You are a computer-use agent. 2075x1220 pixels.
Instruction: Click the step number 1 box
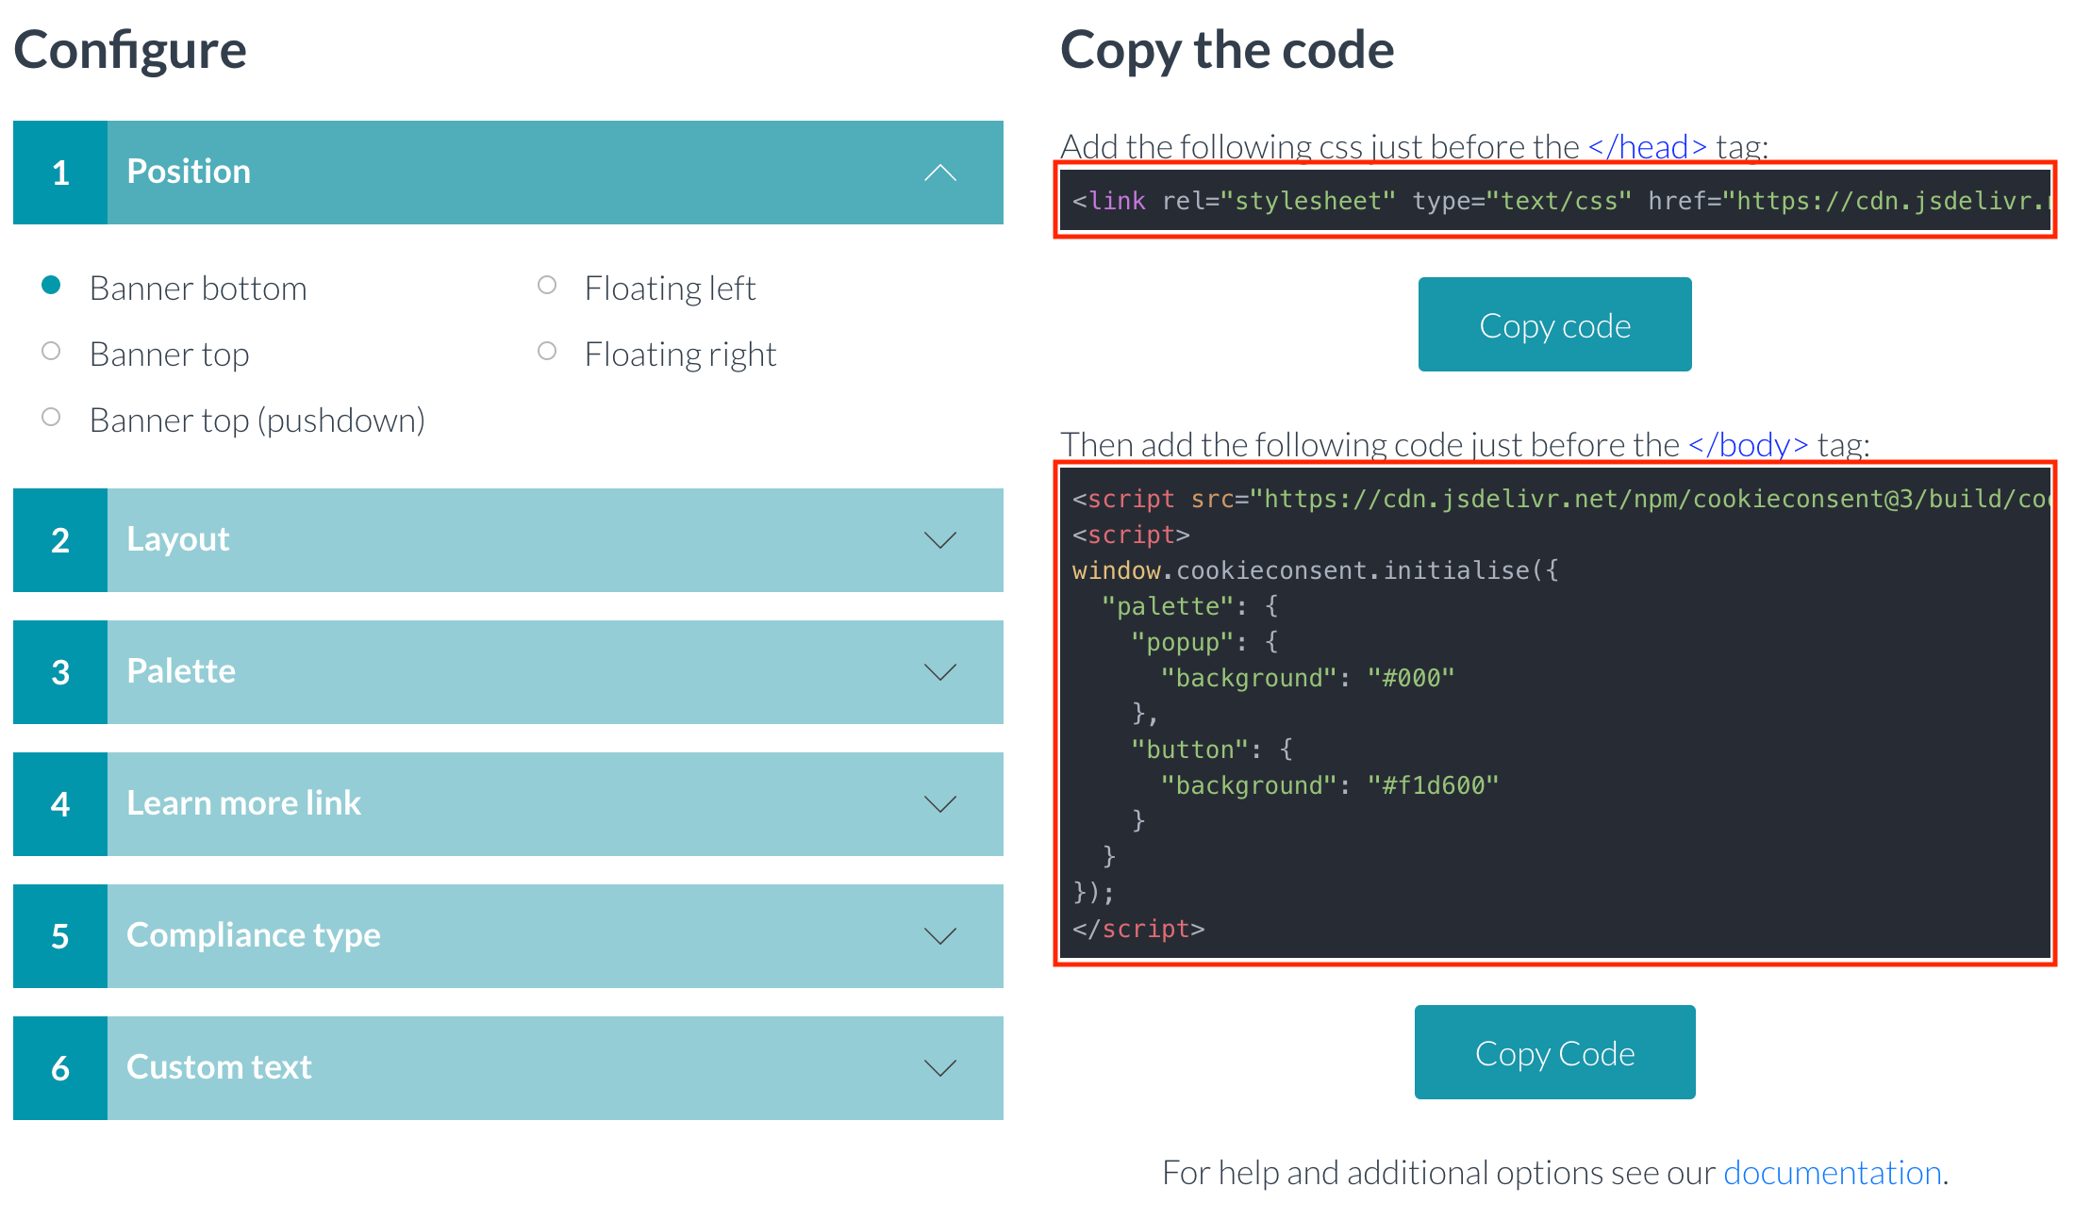click(60, 173)
